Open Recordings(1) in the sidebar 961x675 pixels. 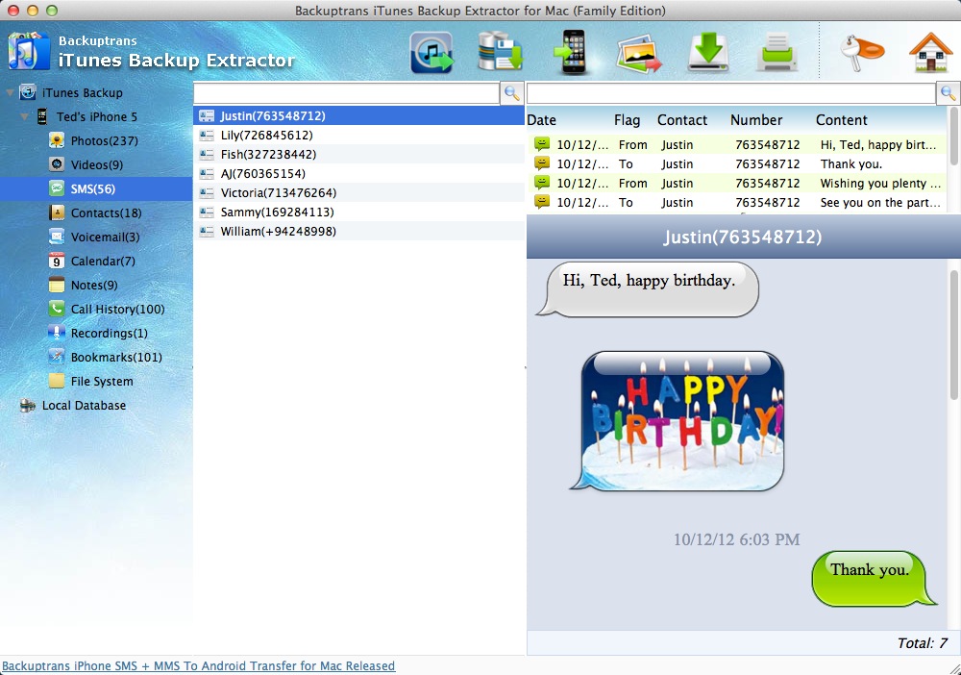point(110,333)
